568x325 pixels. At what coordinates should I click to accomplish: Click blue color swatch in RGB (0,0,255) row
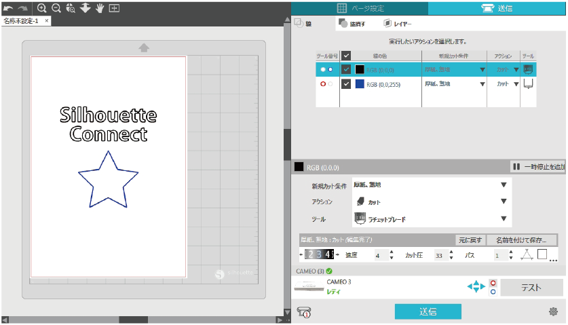[360, 84]
